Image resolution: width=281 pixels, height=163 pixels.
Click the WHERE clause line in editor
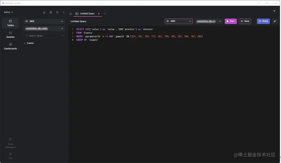click(139, 36)
